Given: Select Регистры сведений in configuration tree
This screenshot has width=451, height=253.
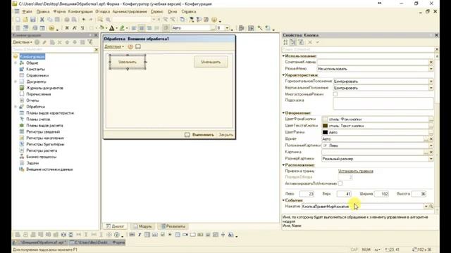Looking at the screenshot, I should click(x=43, y=131).
